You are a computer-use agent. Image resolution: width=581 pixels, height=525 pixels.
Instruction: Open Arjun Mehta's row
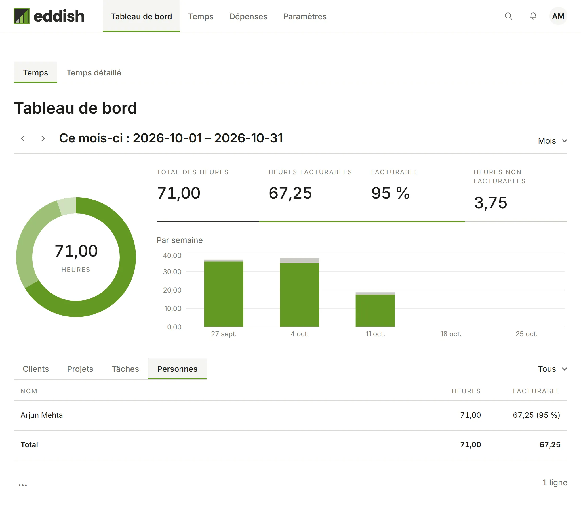coord(290,415)
